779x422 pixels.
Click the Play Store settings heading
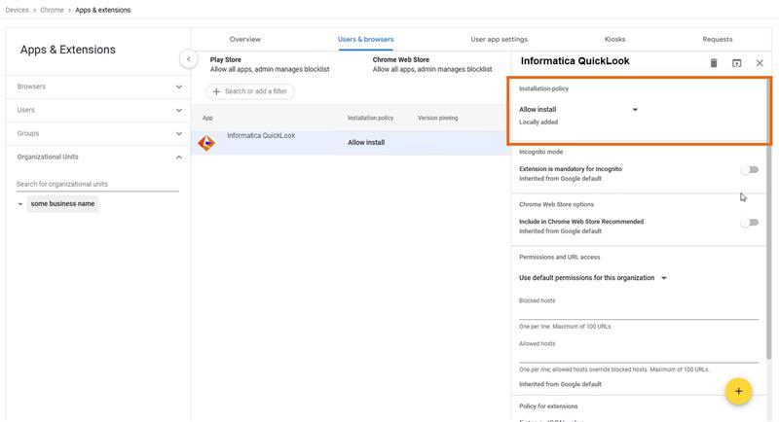pos(225,59)
